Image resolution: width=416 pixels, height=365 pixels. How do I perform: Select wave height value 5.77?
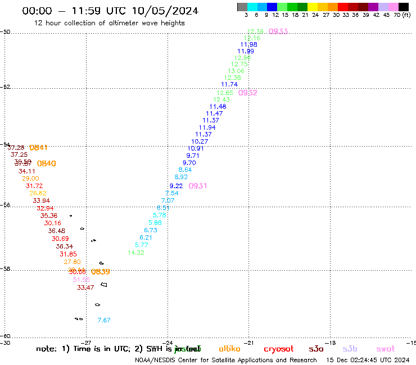coord(142,245)
